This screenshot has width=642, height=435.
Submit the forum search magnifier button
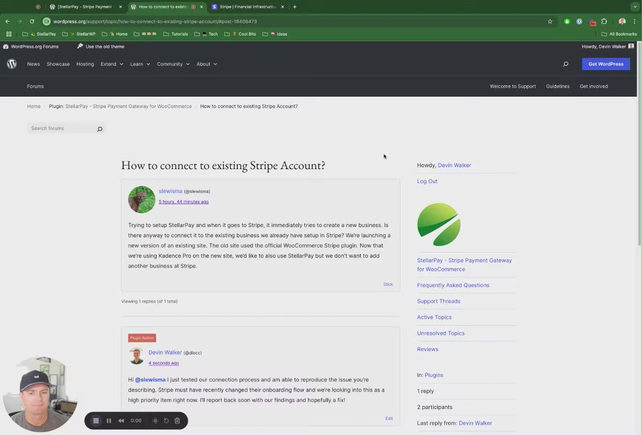tap(100, 129)
